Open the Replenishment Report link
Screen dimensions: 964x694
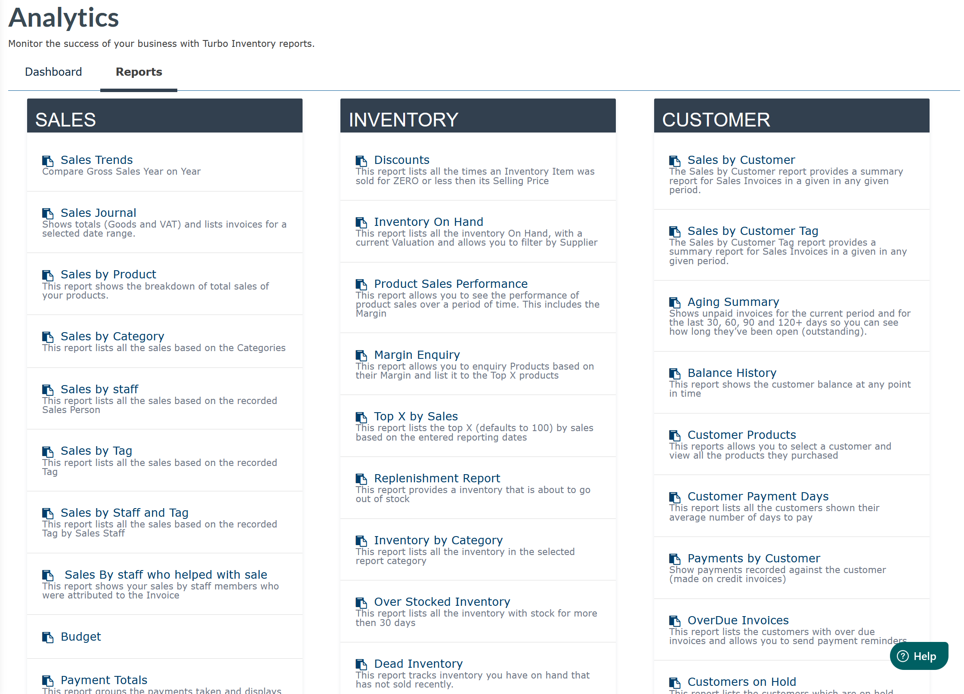point(437,478)
